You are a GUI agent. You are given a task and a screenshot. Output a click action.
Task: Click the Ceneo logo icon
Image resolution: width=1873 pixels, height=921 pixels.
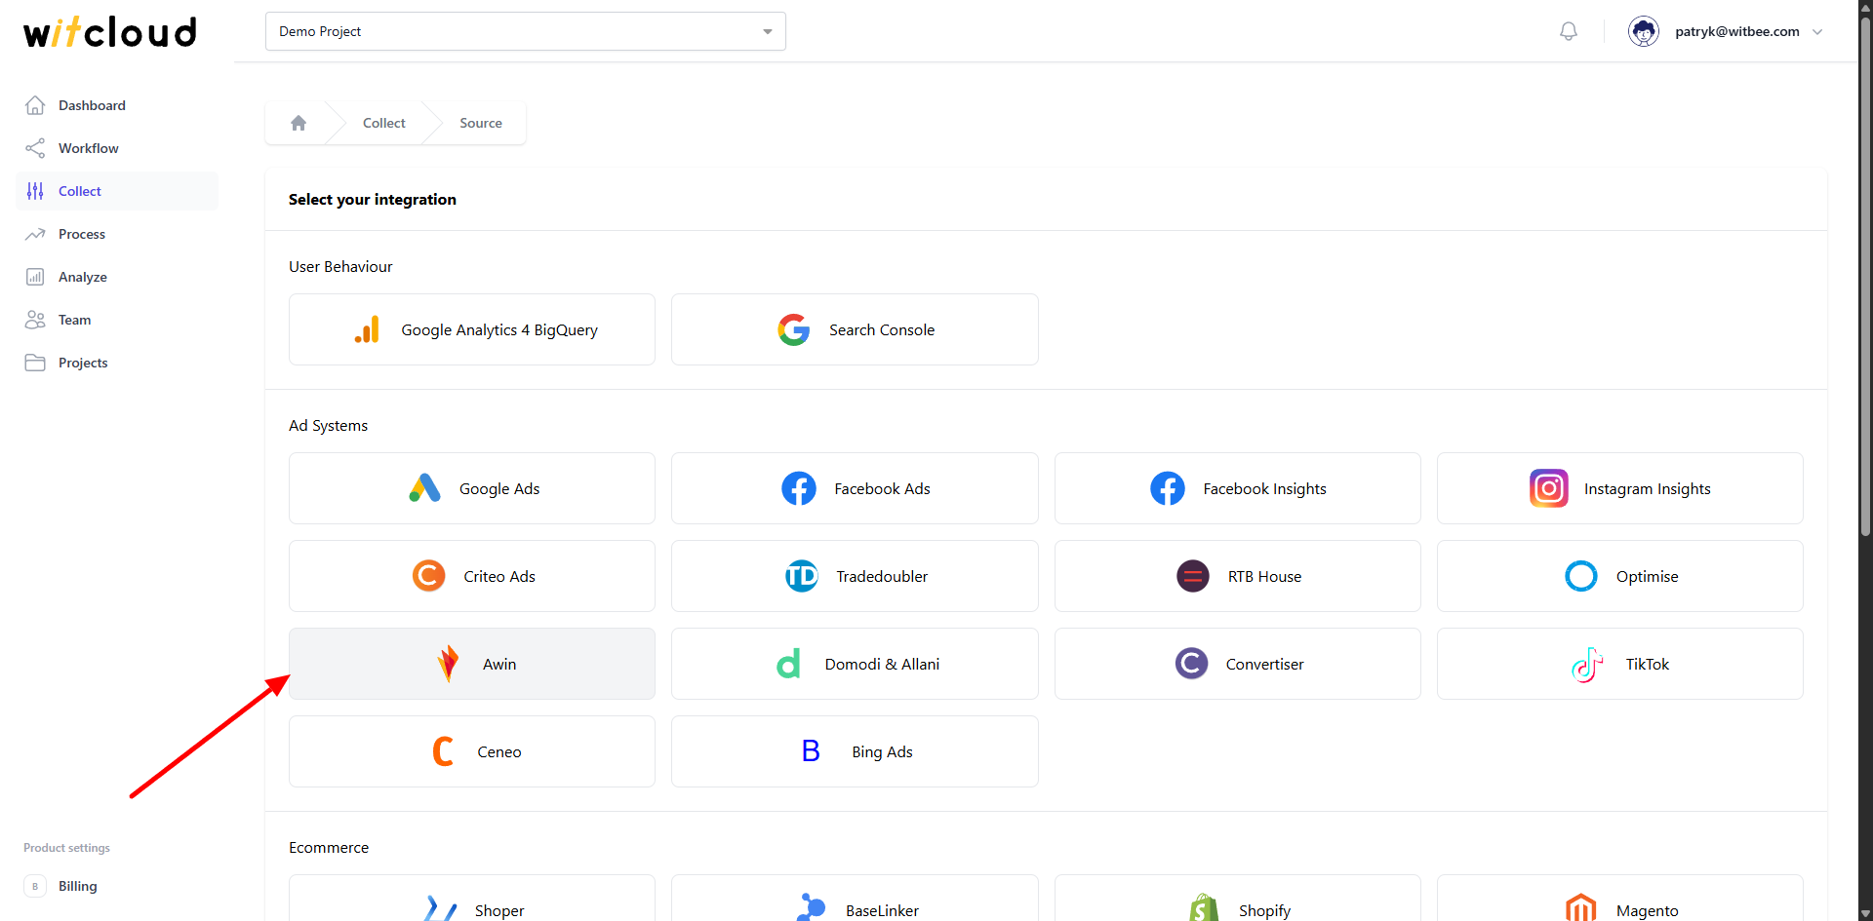tap(443, 751)
